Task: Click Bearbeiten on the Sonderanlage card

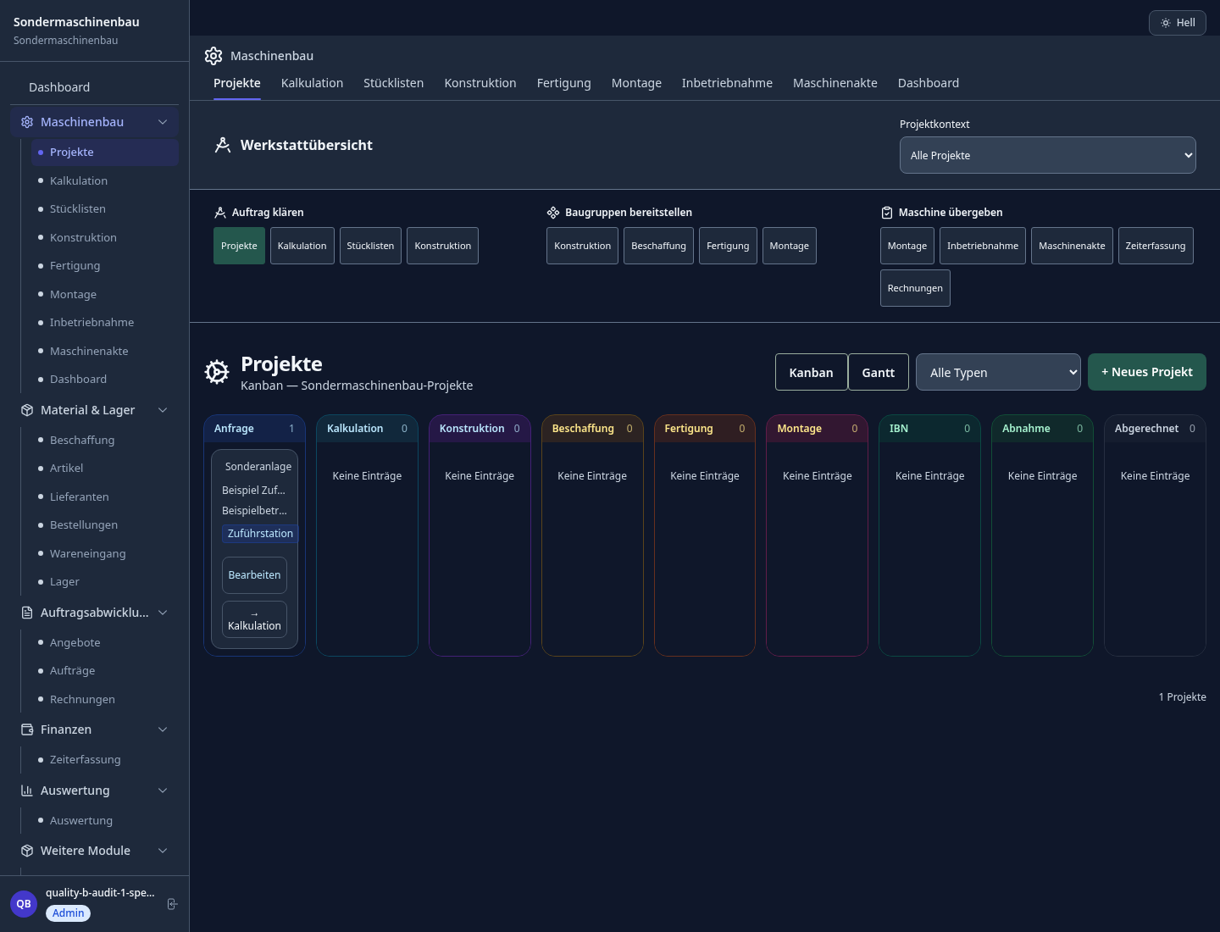Action: (254, 575)
